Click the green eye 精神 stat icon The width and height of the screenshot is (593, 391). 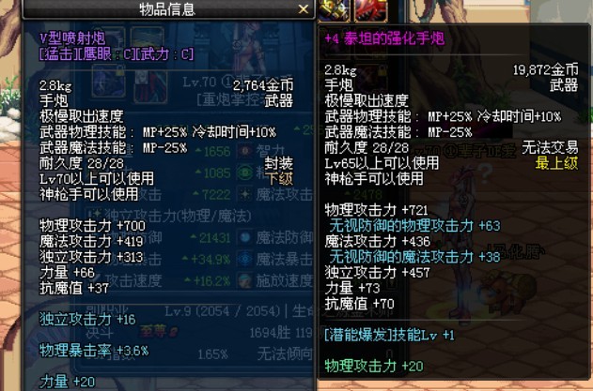[244, 173]
